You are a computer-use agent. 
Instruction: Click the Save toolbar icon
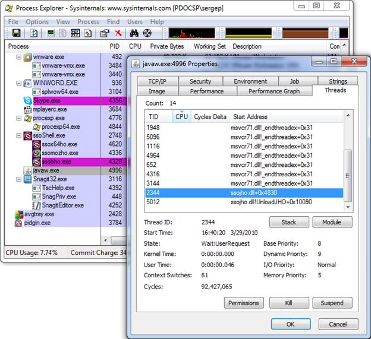pos(16,33)
